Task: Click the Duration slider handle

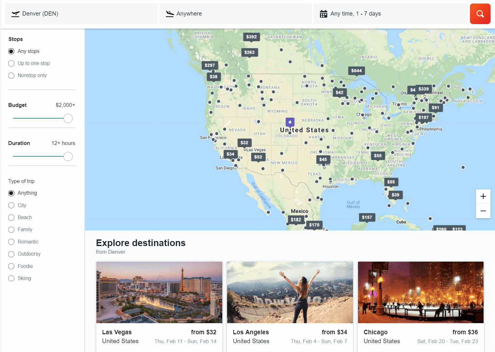Action: (68, 156)
